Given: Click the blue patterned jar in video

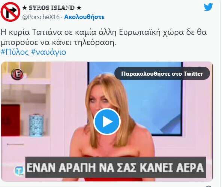Looking at the screenshot, I should [36, 125].
